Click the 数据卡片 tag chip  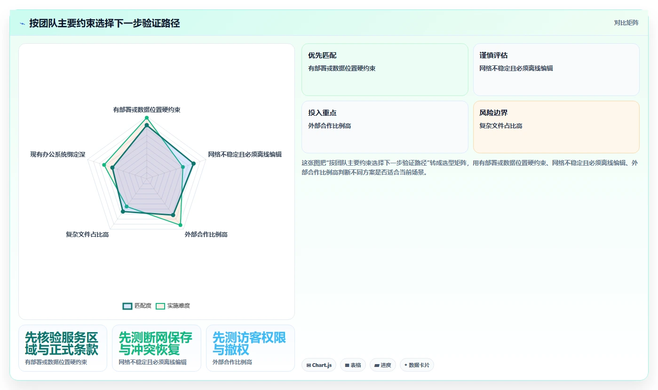(x=417, y=365)
